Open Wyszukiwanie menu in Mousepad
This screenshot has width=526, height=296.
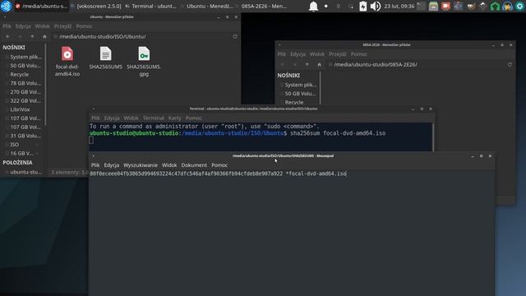click(141, 165)
